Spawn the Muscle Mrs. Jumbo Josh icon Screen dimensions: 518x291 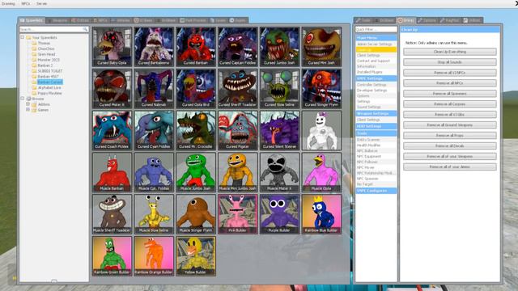238,172
